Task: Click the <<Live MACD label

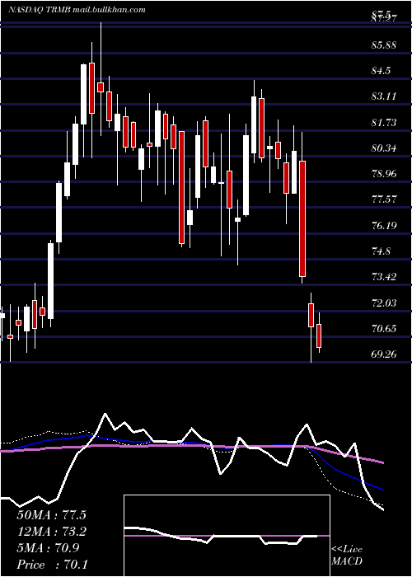Action: point(347,556)
